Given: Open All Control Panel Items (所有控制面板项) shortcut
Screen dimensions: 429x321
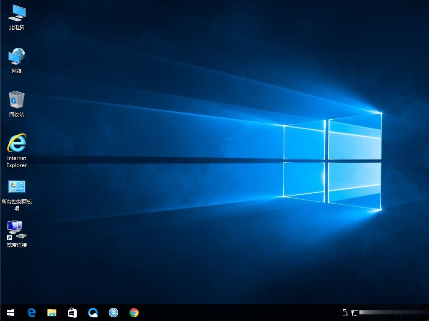Looking at the screenshot, I should click(x=16, y=186).
